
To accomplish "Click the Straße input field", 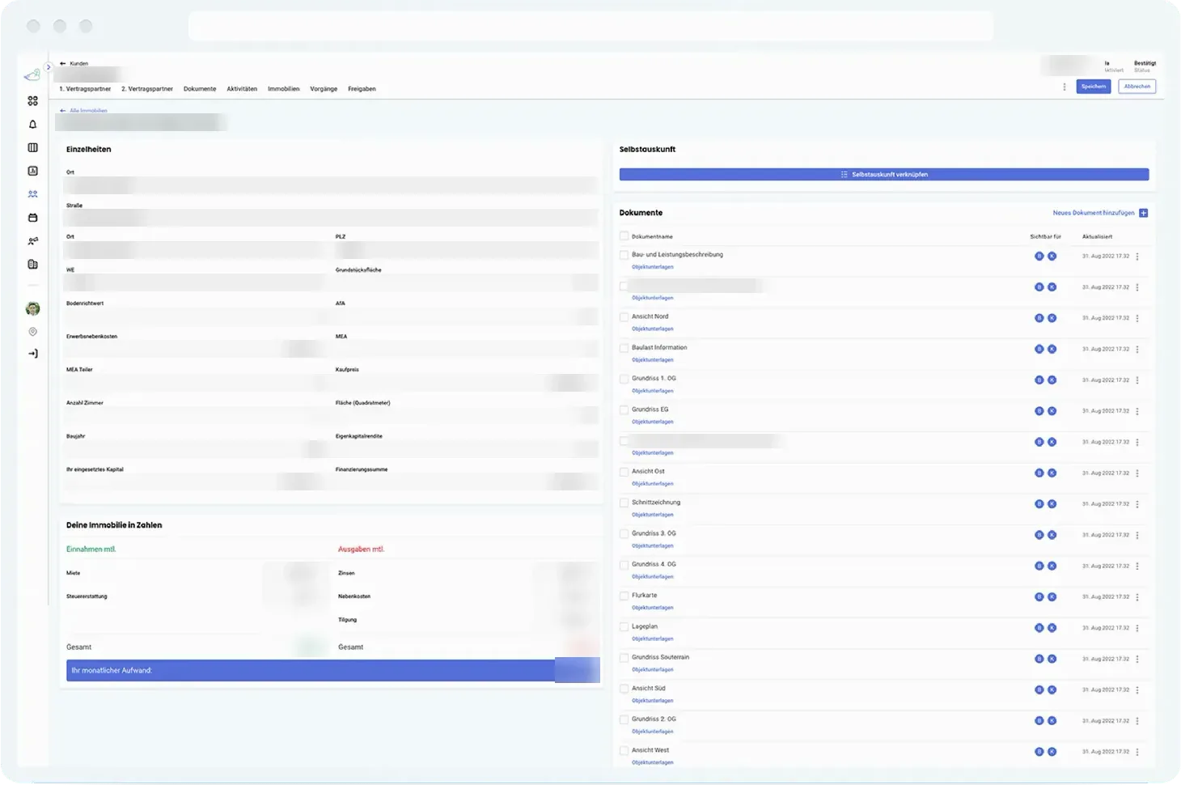I will 332,219.
